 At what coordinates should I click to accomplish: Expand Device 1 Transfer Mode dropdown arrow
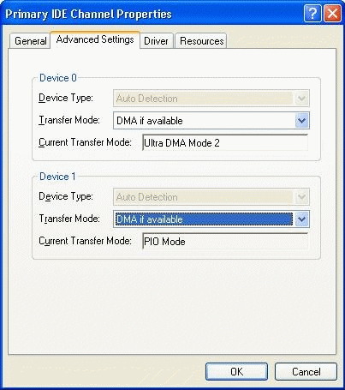pyautogui.click(x=301, y=219)
